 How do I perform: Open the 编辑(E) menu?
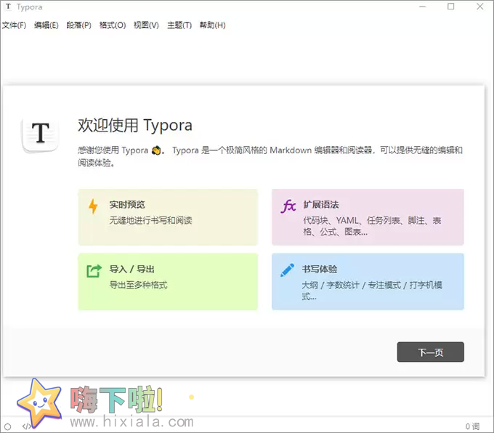46,25
